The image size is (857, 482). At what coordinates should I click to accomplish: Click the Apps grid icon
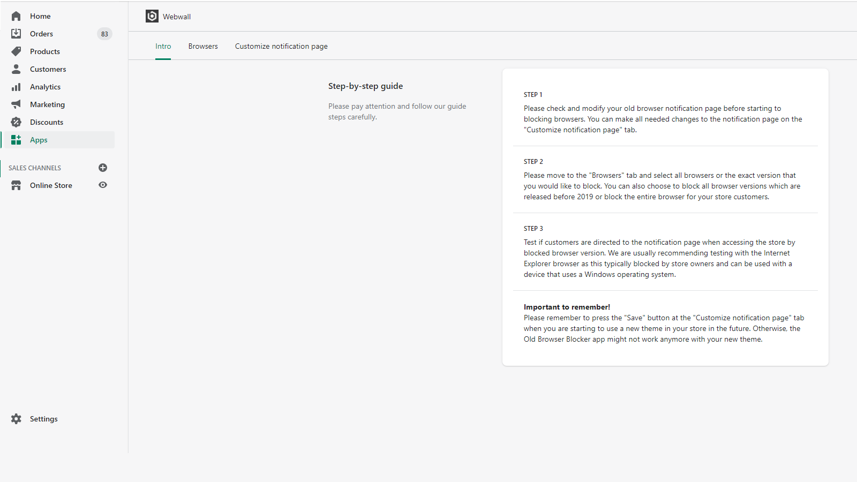coord(16,140)
